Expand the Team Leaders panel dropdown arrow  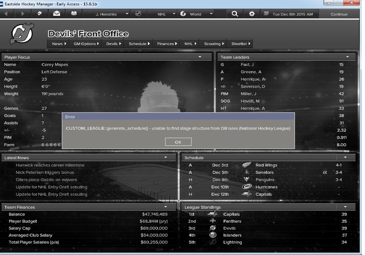pos(348,57)
